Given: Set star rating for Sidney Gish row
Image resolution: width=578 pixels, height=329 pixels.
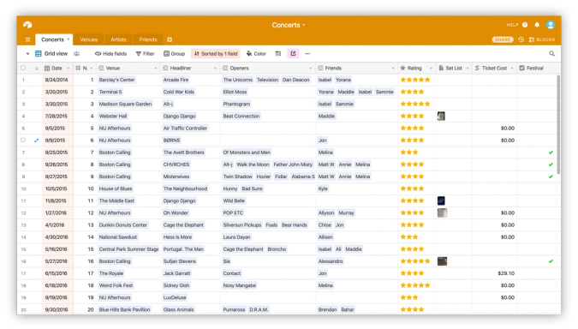Looking at the screenshot, I should tap(415, 285).
